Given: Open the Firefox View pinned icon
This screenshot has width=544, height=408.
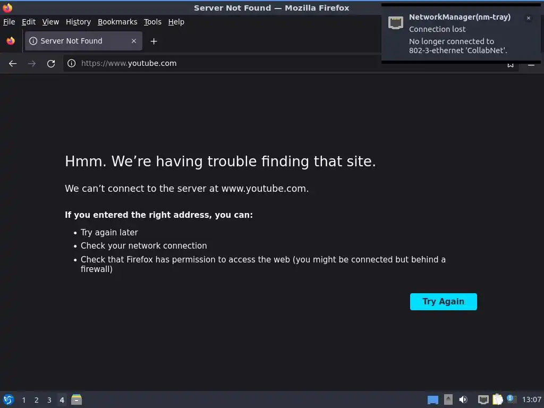Looking at the screenshot, I should 11,41.
